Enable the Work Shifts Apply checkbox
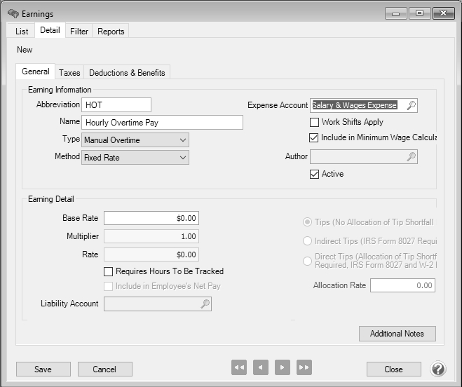Screen dimensions: 462x387 click(x=315, y=122)
